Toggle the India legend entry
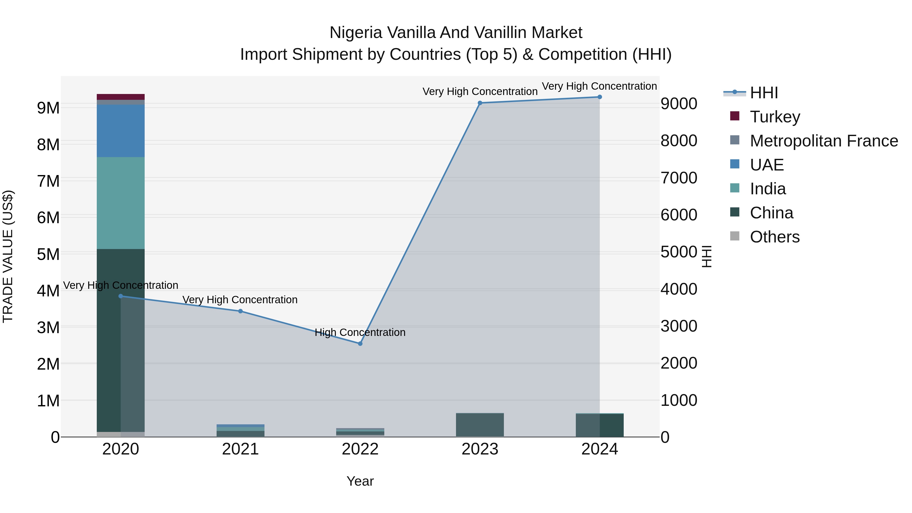 pos(758,189)
